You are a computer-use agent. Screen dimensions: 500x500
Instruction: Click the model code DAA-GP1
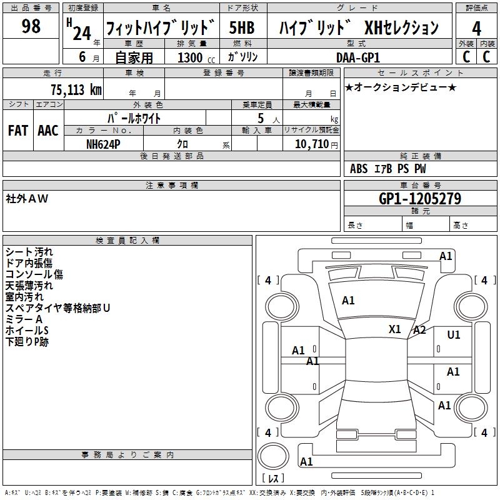click(x=358, y=57)
